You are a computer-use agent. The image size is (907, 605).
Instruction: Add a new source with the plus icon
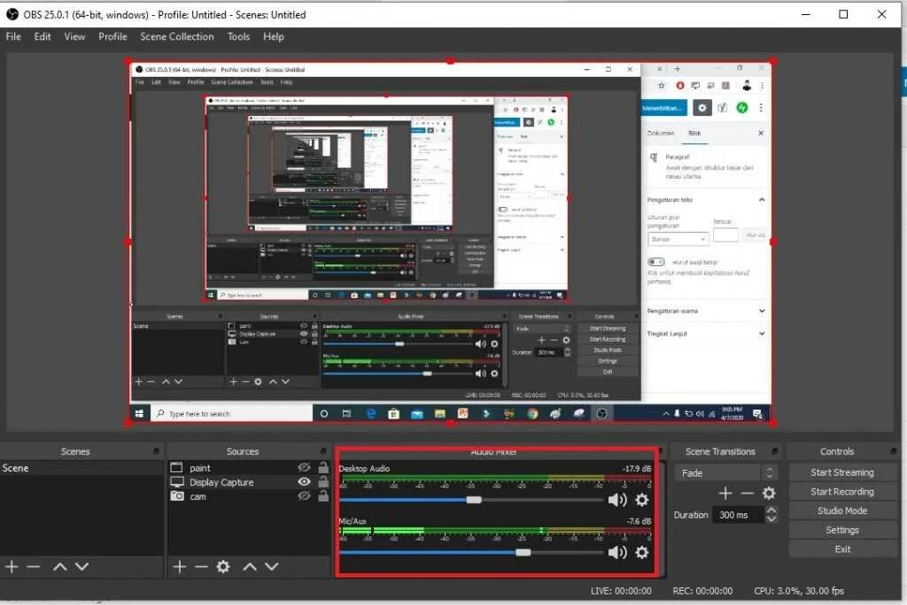click(179, 567)
